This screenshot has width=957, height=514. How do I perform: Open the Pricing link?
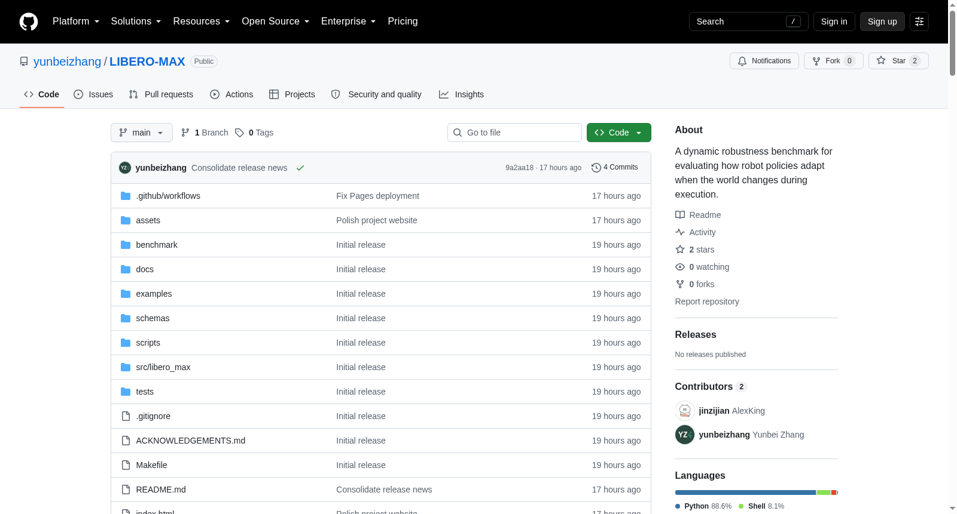(x=403, y=21)
